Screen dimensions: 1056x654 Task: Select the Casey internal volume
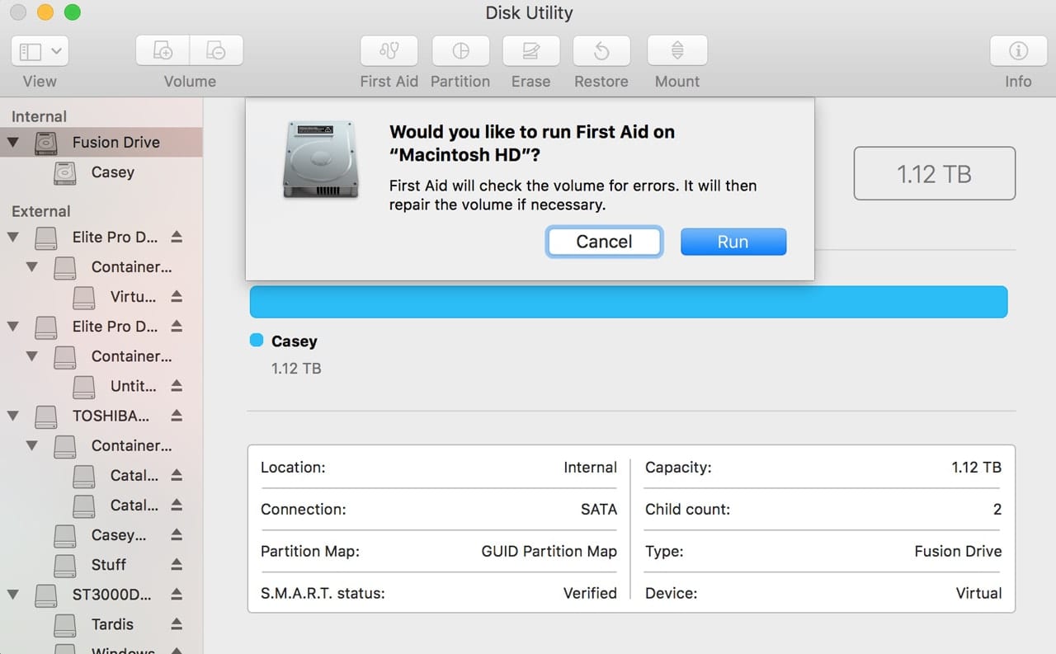click(112, 172)
